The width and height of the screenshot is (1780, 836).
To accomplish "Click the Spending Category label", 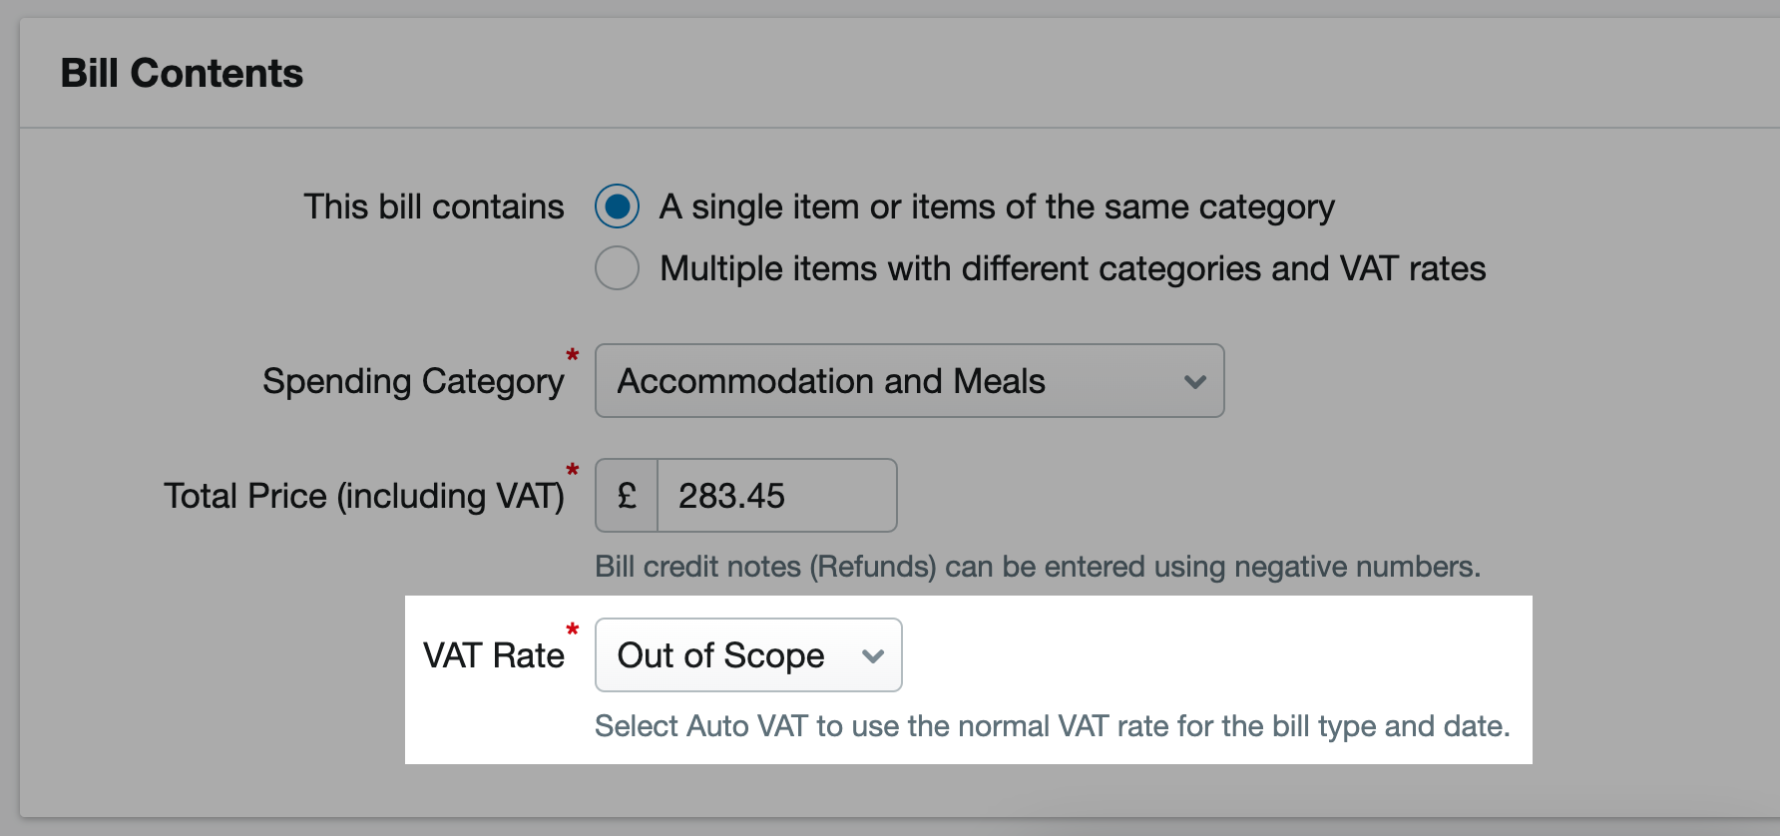I will [415, 380].
